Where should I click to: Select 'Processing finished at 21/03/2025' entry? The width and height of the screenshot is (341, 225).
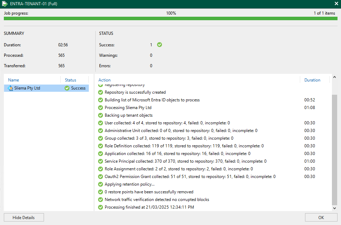[149, 207]
